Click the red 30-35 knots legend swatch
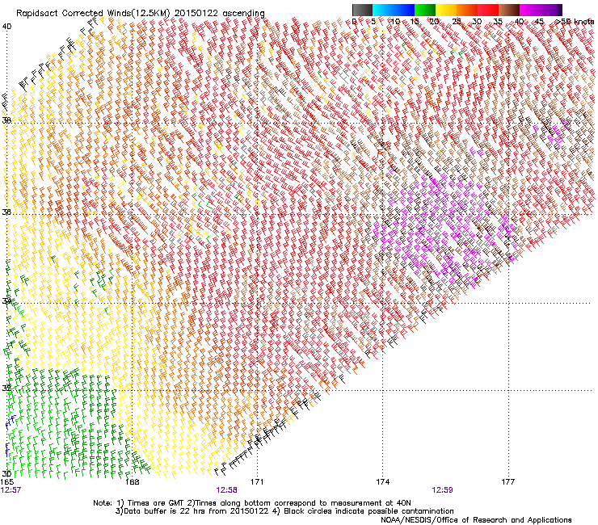Image resolution: width=598 pixels, height=525 pixels. click(488, 10)
